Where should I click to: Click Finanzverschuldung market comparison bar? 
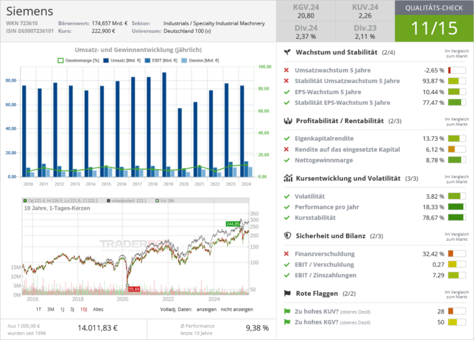[x=456, y=254]
